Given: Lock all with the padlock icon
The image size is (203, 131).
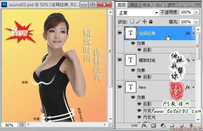Looking at the screenshot, I should pos(151,21).
